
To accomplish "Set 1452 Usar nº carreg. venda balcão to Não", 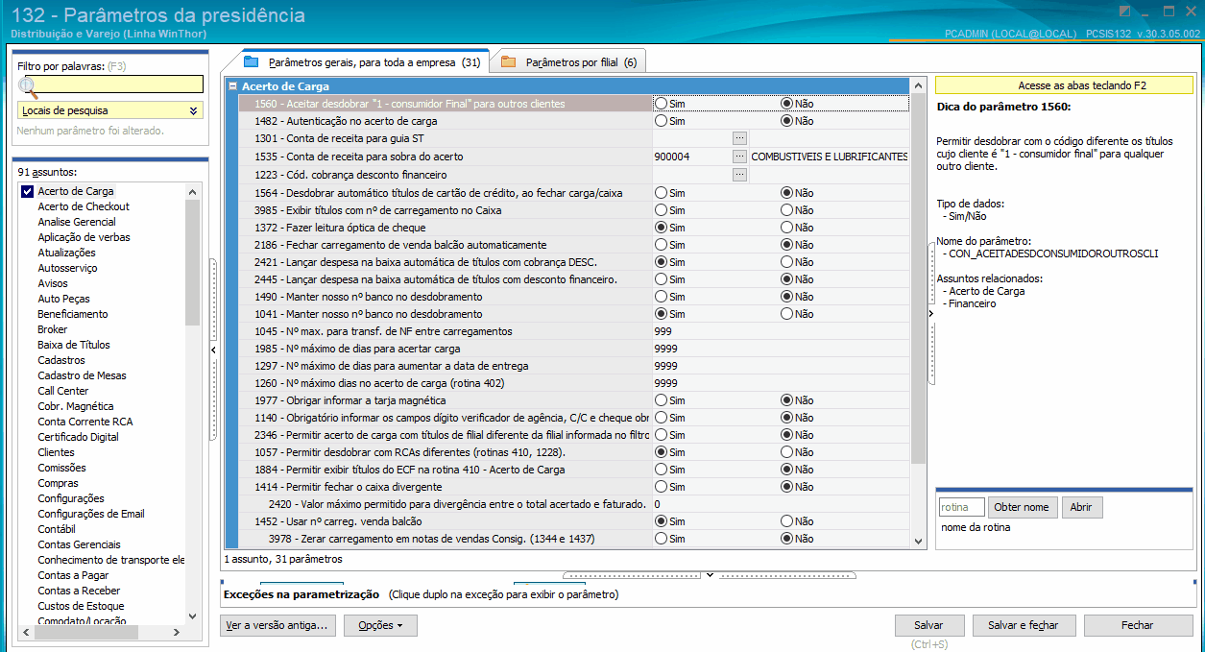I will (787, 521).
